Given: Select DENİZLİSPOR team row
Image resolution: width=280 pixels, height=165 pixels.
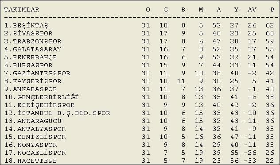Looking at the screenshot, I should 139,137.
